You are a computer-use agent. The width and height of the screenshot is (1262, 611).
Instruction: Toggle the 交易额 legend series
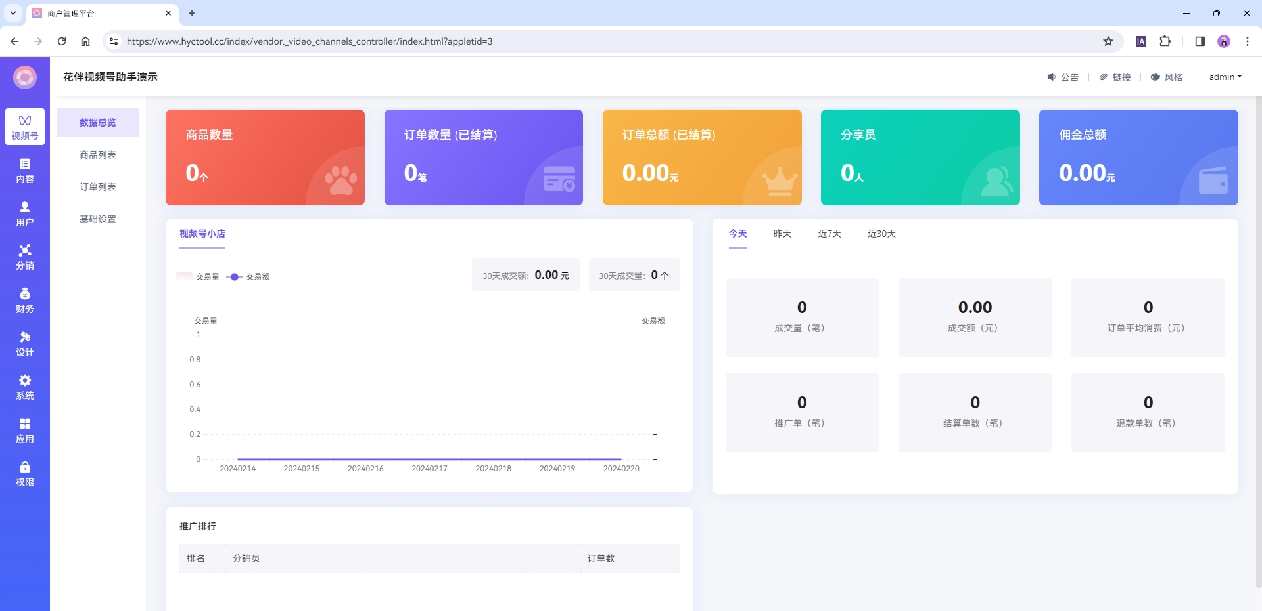tap(248, 276)
